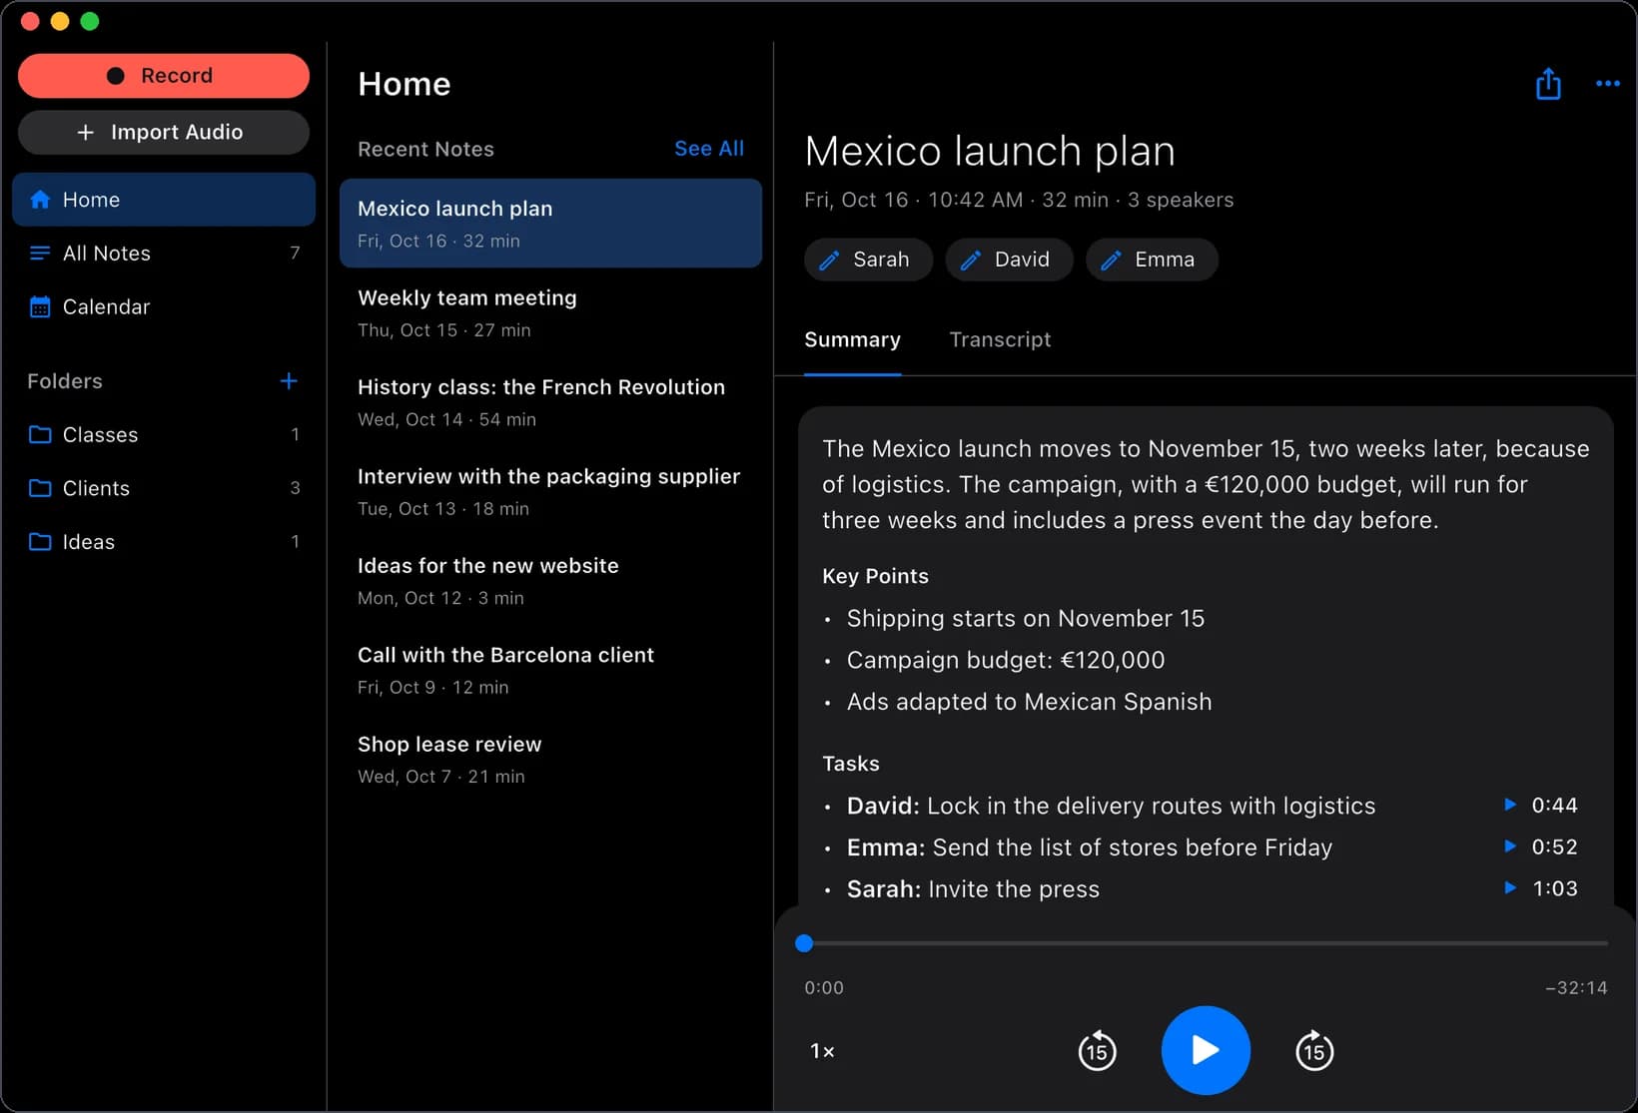Open Call with the Barcelona client note

[550, 670]
